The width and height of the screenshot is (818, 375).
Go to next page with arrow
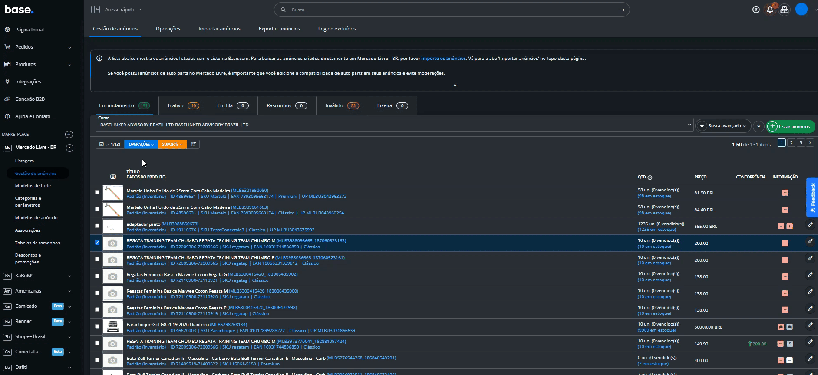coord(810,142)
